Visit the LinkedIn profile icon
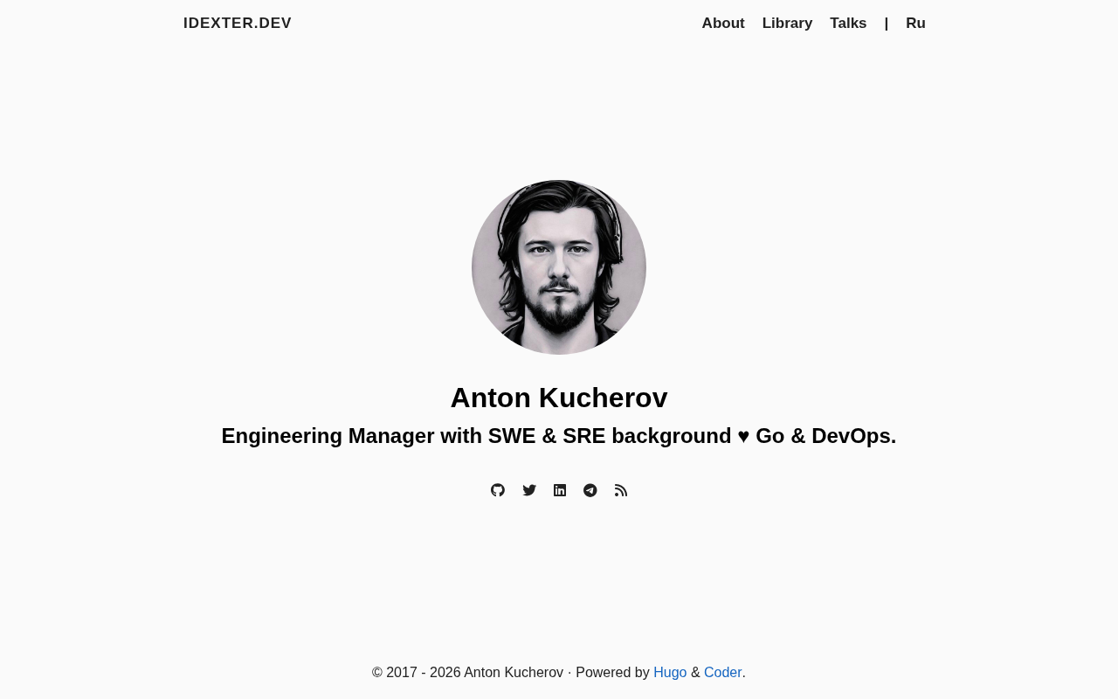 point(560,490)
